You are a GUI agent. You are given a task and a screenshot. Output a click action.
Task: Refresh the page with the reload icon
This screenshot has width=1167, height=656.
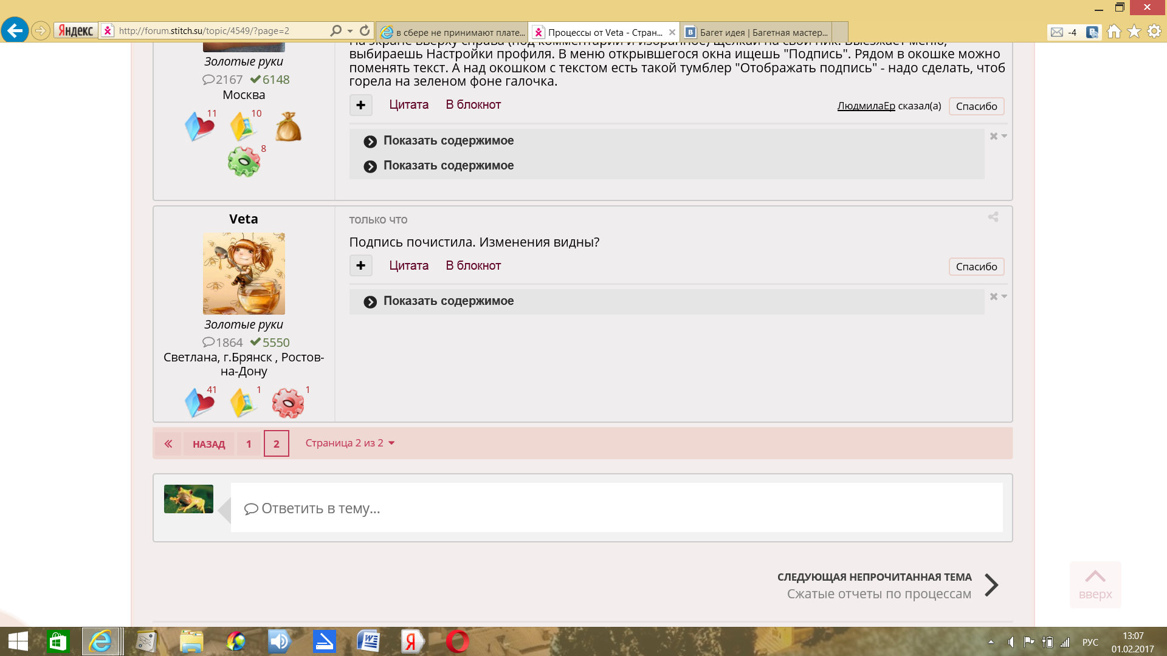pyautogui.click(x=365, y=30)
